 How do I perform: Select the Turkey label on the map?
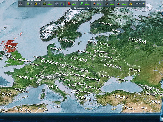120,97
